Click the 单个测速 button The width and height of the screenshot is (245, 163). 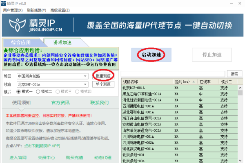click(x=103, y=84)
